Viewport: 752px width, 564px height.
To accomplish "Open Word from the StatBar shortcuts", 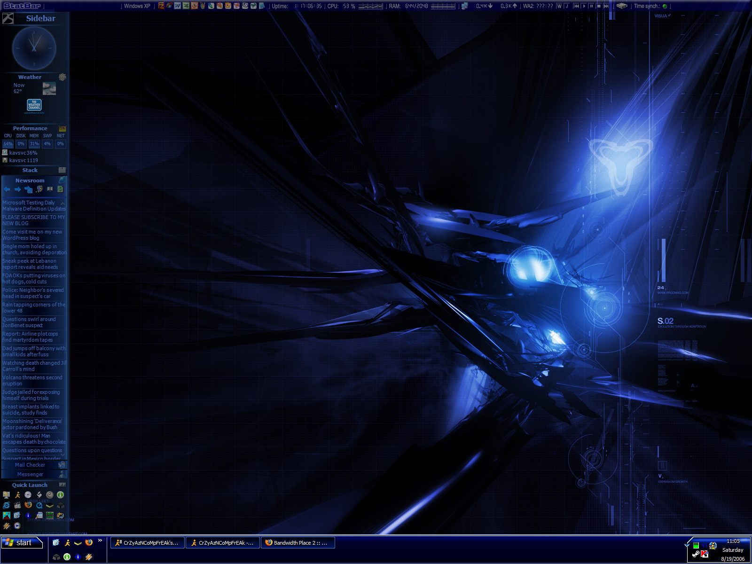I will point(178,6).
